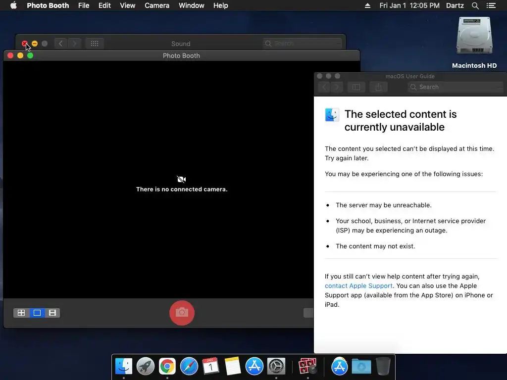Open the View menu
Viewport: 507px width, 380px height.
[127, 5]
